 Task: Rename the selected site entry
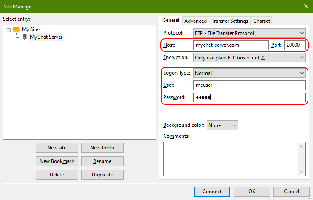[x=102, y=161]
